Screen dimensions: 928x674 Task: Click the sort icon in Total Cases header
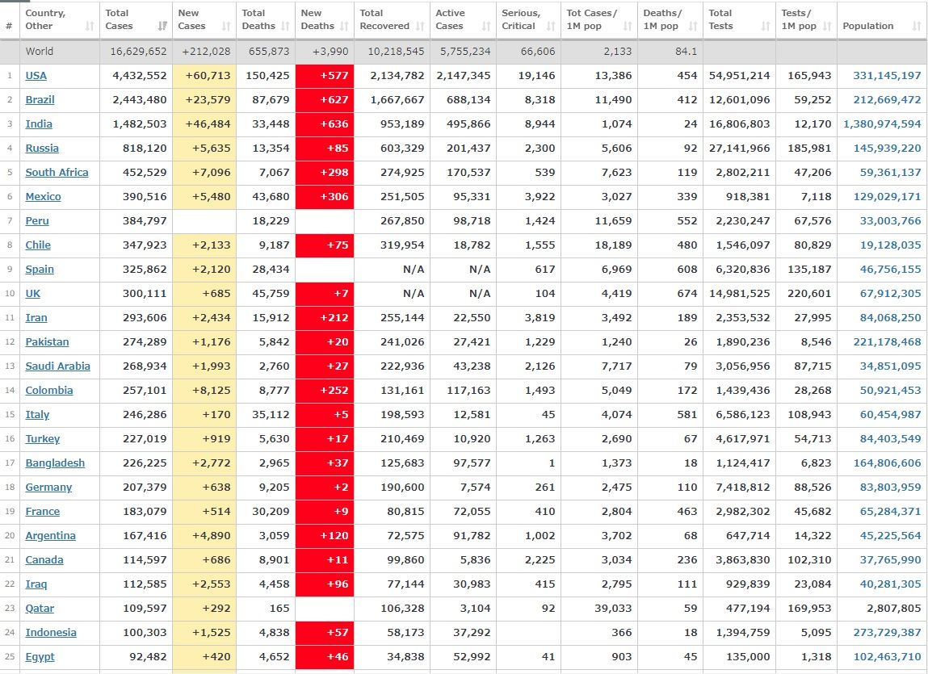tap(163, 27)
